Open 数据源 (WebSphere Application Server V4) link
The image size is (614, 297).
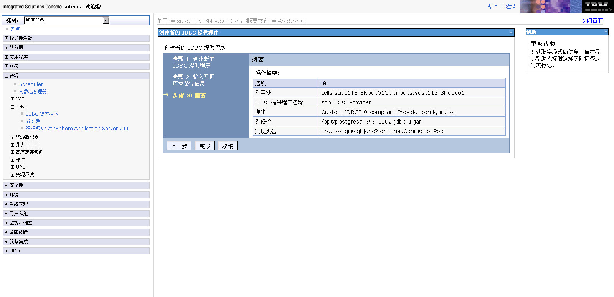tap(77, 129)
